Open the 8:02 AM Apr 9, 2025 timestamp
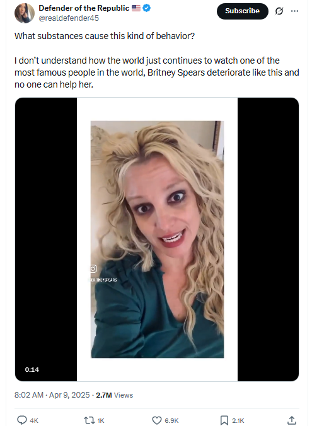Screen dimensions: 312x426 pyautogui.click(x=52, y=395)
